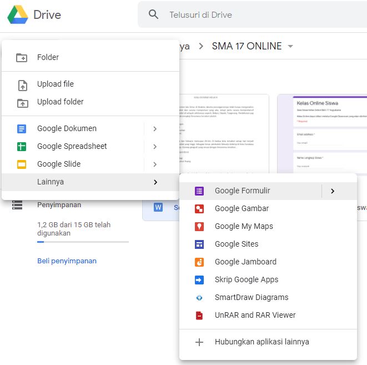Click the Google Drive logo icon
Image resolution: width=367 pixels, height=365 pixels.
point(18,14)
